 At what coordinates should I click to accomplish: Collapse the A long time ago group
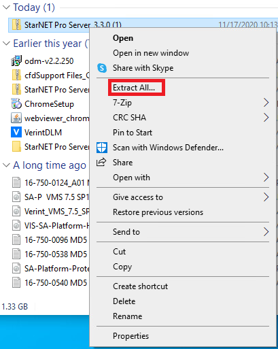click(6, 165)
